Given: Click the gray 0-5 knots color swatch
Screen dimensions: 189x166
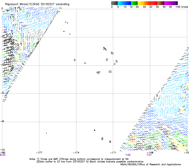Looking at the screenshot, I should (114, 3).
